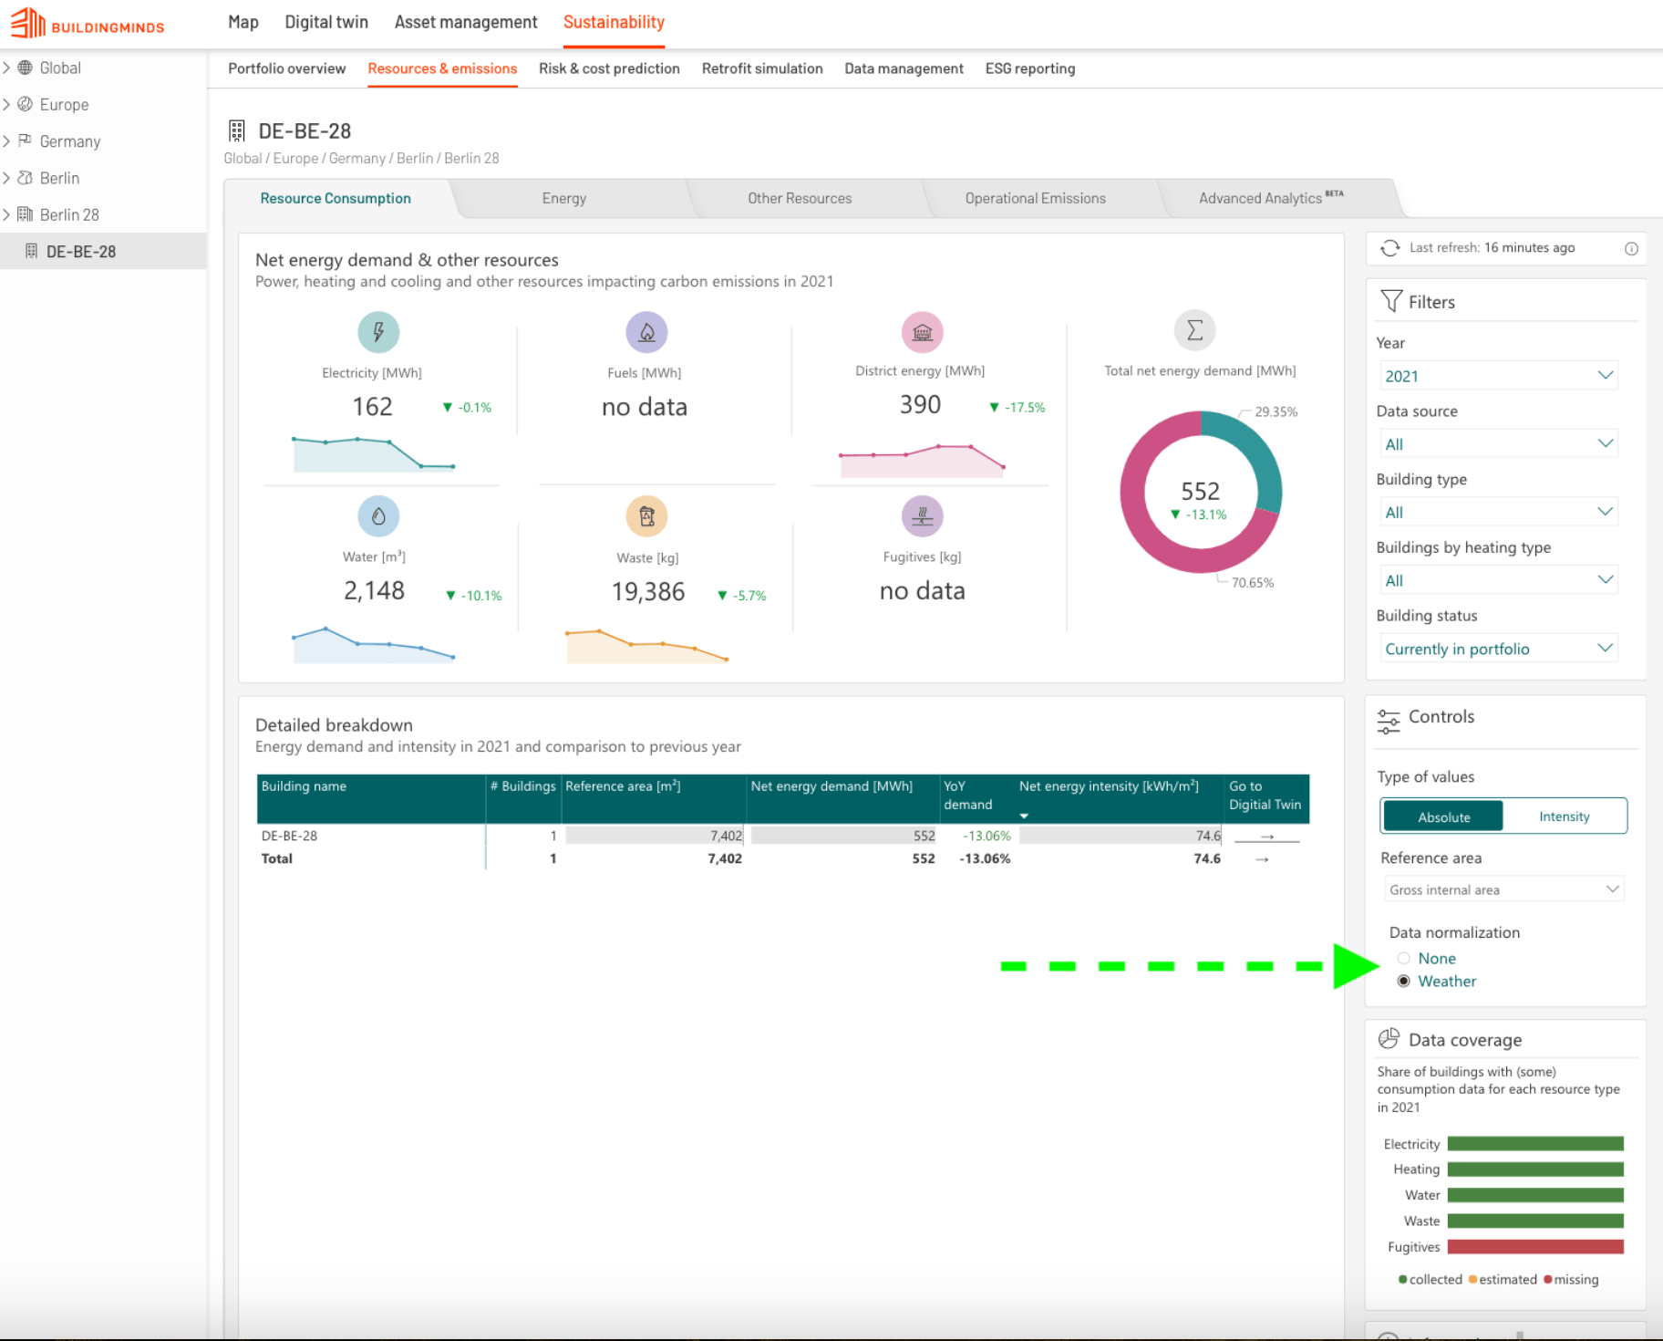The image size is (1663, 1341).
Task: Click the Water droplet icon
Action: click(378, 516)
